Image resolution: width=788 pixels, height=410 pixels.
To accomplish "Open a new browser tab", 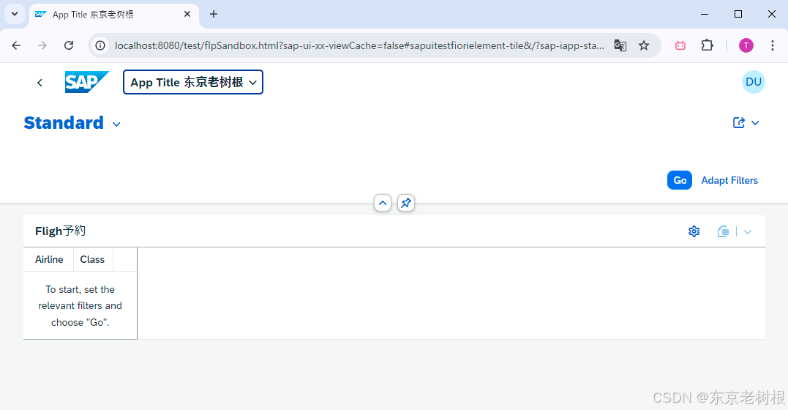I will [214, 14].
